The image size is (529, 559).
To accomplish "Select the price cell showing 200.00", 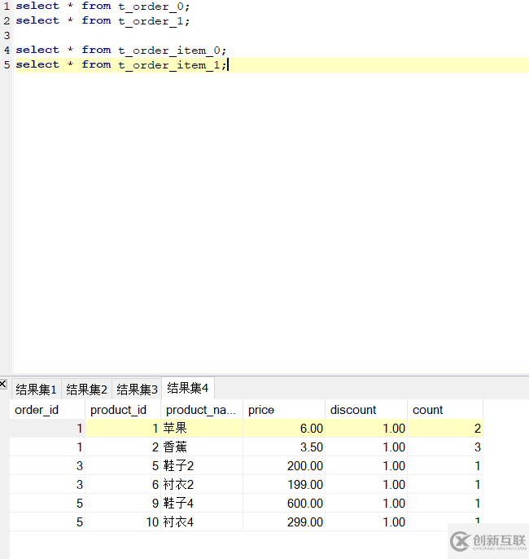I will (x=283, y=466).
